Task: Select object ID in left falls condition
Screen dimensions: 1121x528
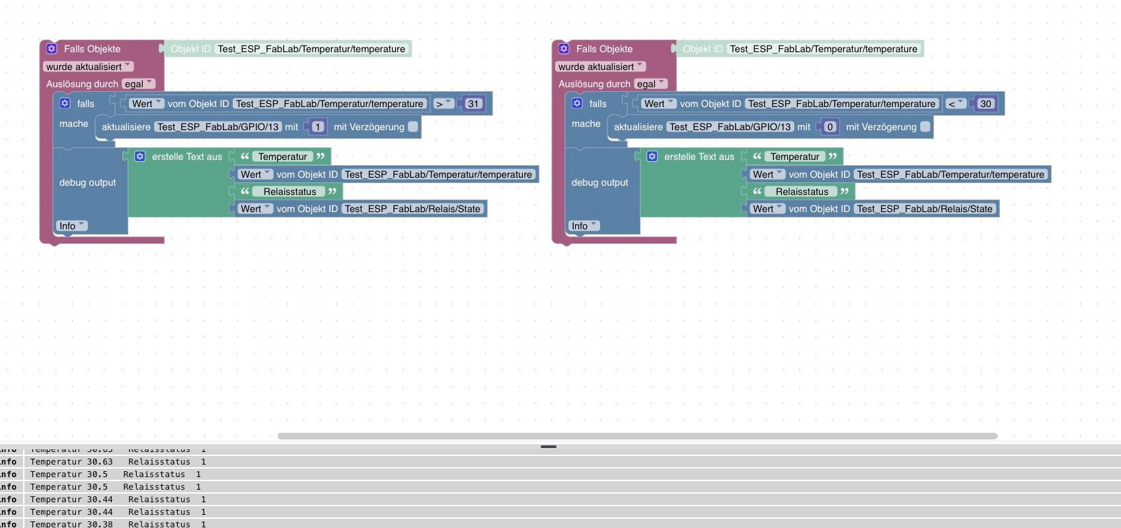Action: point(329,103)
